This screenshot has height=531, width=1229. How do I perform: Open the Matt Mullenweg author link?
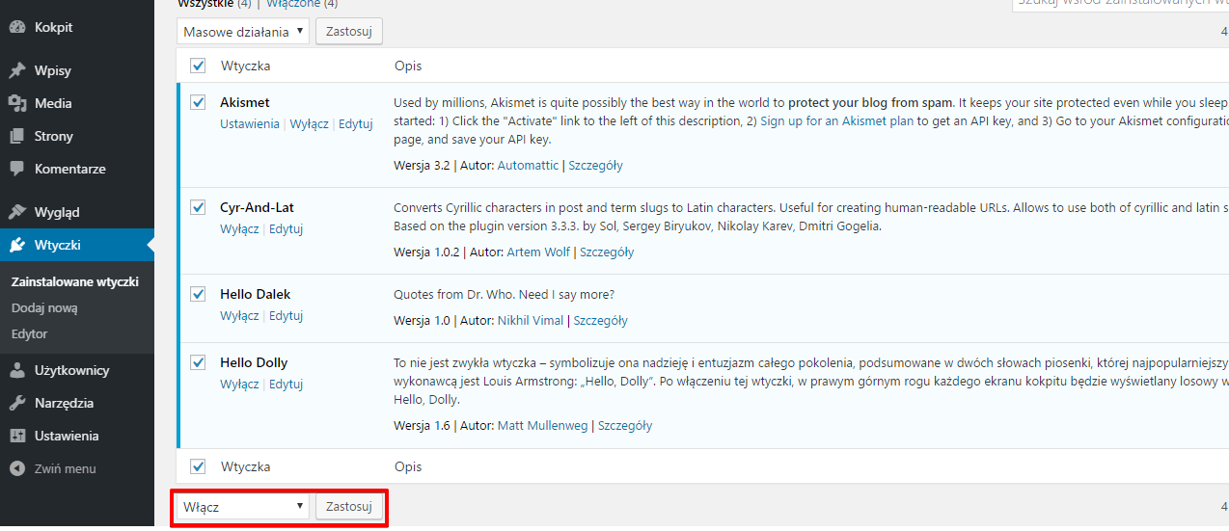542,426
